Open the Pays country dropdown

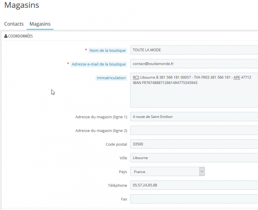point(167,171)
